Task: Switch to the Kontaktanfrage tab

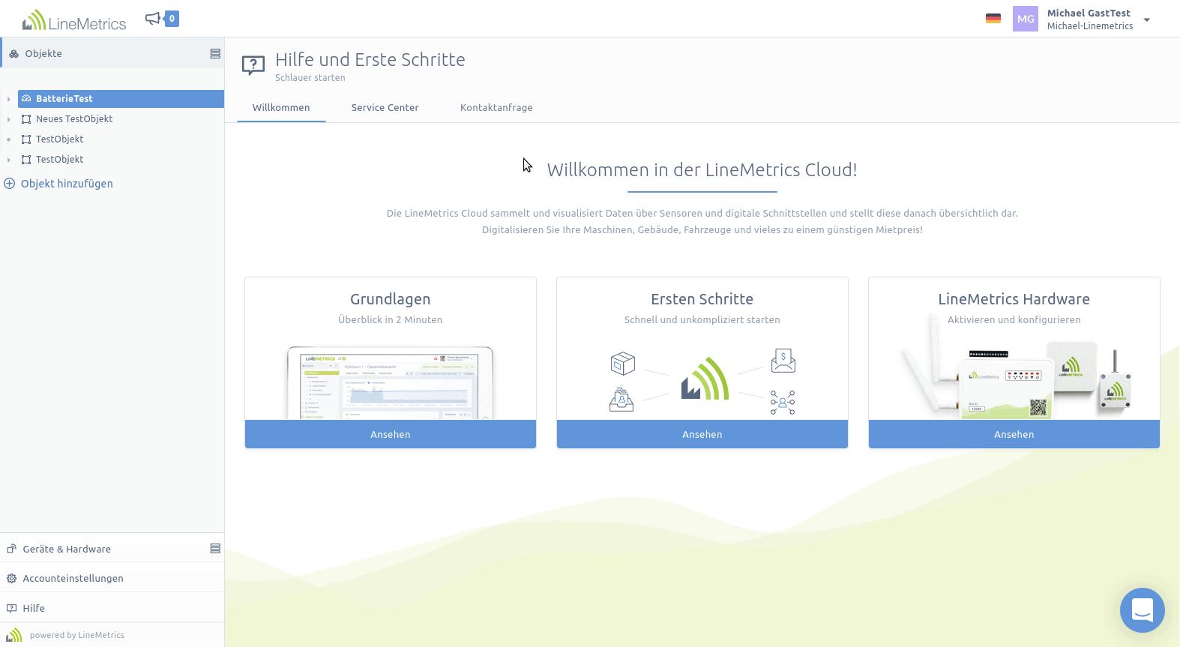Action: point(496,107)
